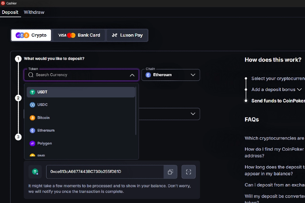The image size is (305, 203).
Task: Open the Bank Card payment tab
Action: [79, 35]
